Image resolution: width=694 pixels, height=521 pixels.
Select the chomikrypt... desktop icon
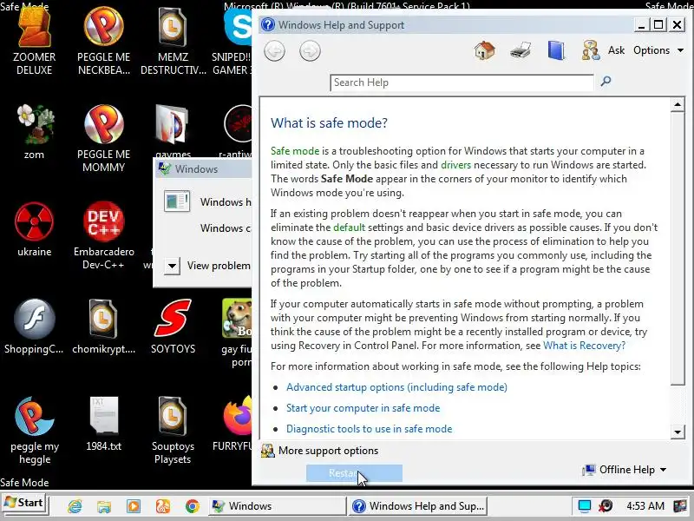click(x=103, y=327)
